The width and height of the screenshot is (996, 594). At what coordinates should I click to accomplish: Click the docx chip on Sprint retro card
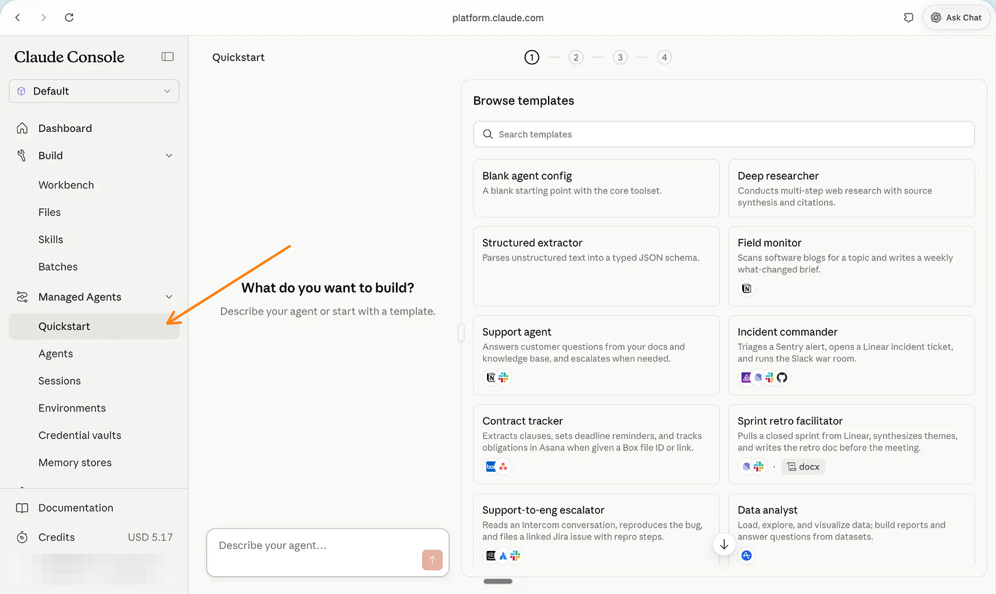(x=803, y=467)
